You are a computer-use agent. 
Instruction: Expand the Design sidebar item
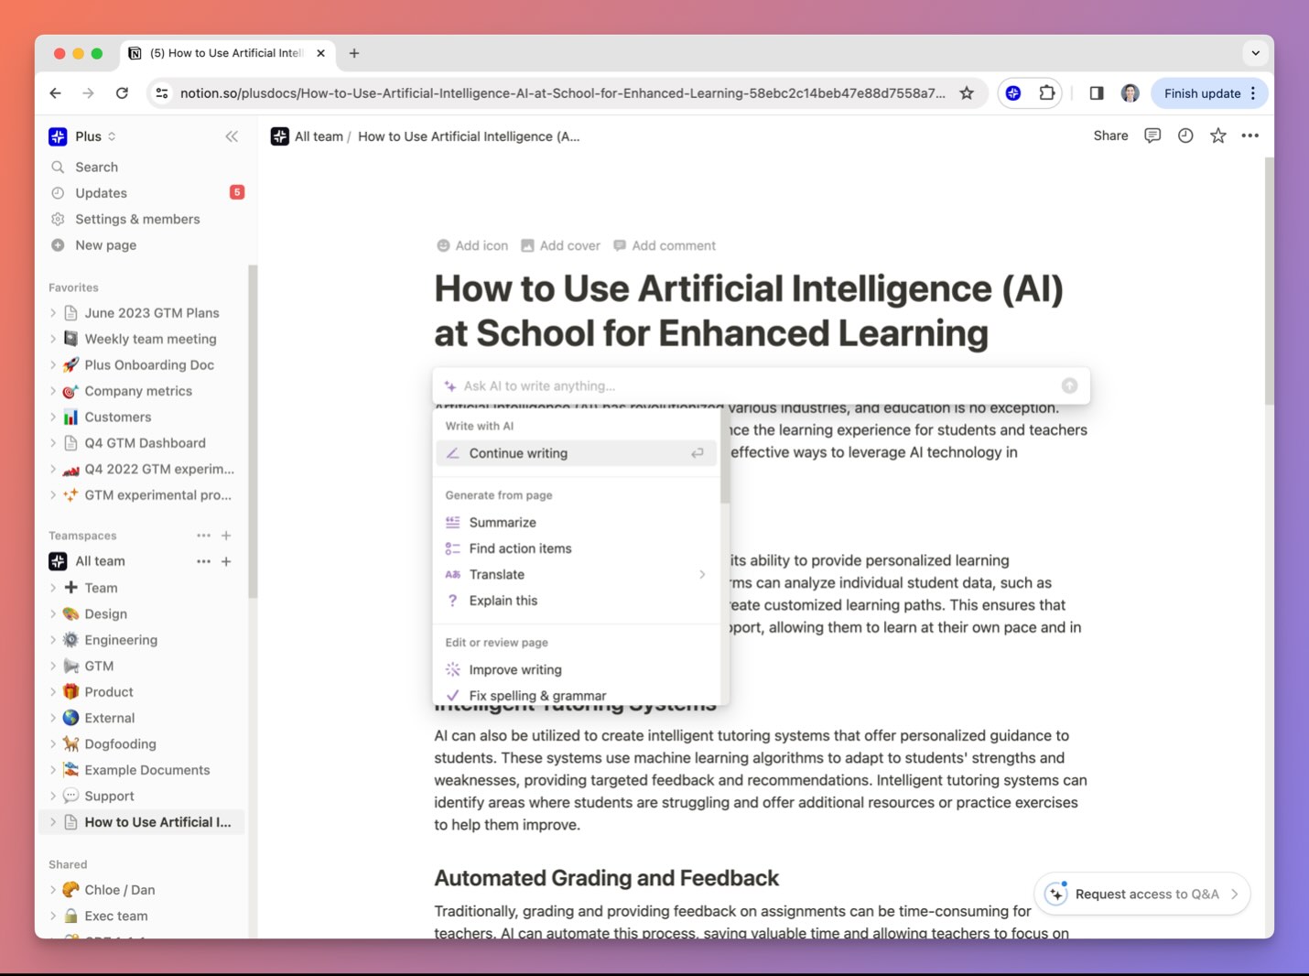pyautogui.click(x=53, y=614)
